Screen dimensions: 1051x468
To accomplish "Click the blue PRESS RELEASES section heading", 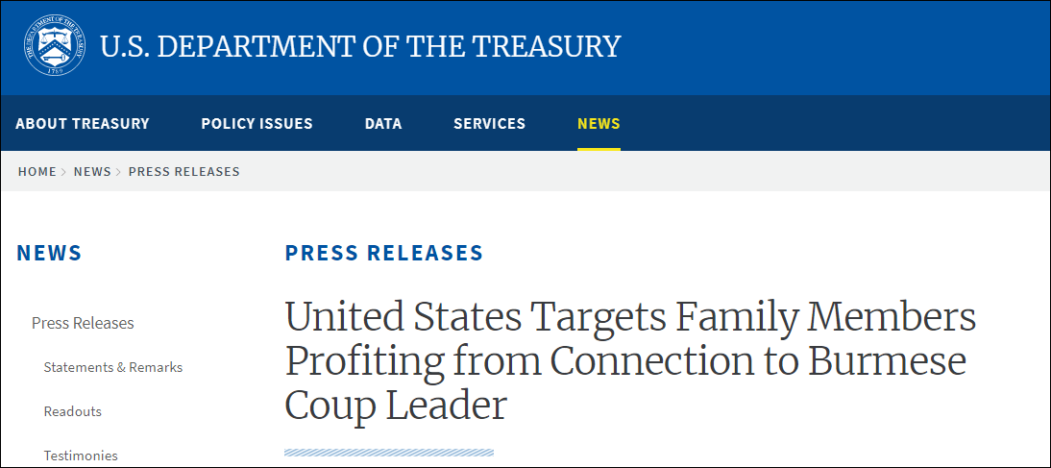I will tap(384, 254).
